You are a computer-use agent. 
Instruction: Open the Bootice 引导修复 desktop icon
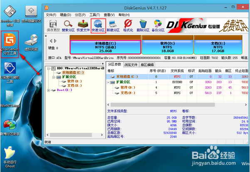tap(10, 16)
